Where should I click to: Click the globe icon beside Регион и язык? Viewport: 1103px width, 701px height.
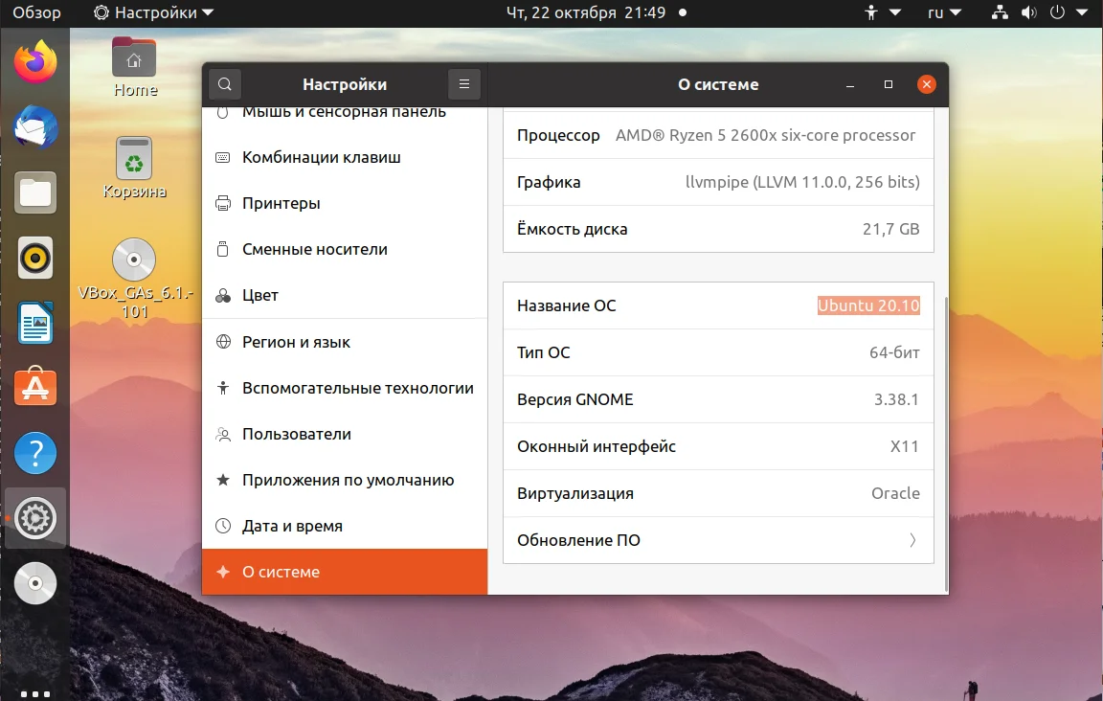click(x=223, y=342)
